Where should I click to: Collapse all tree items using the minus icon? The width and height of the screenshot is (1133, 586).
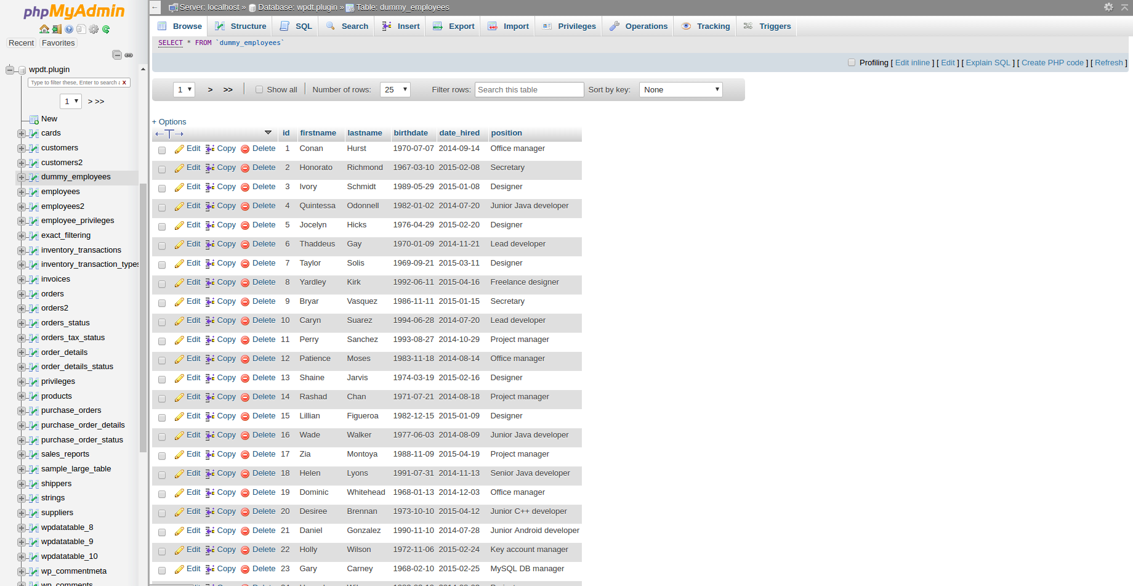(x=117, y=54)
